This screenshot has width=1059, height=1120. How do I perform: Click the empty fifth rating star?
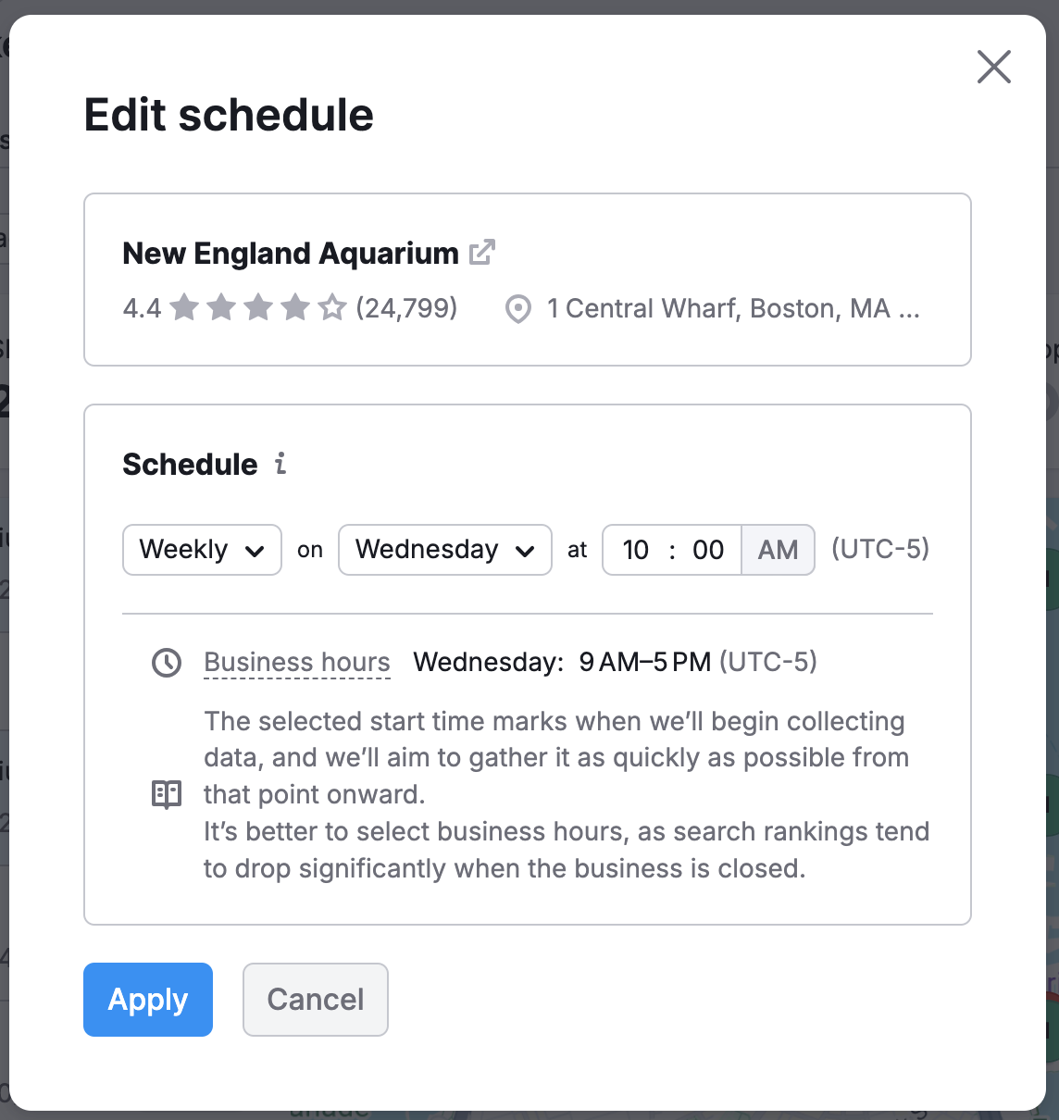coord(331,307)
